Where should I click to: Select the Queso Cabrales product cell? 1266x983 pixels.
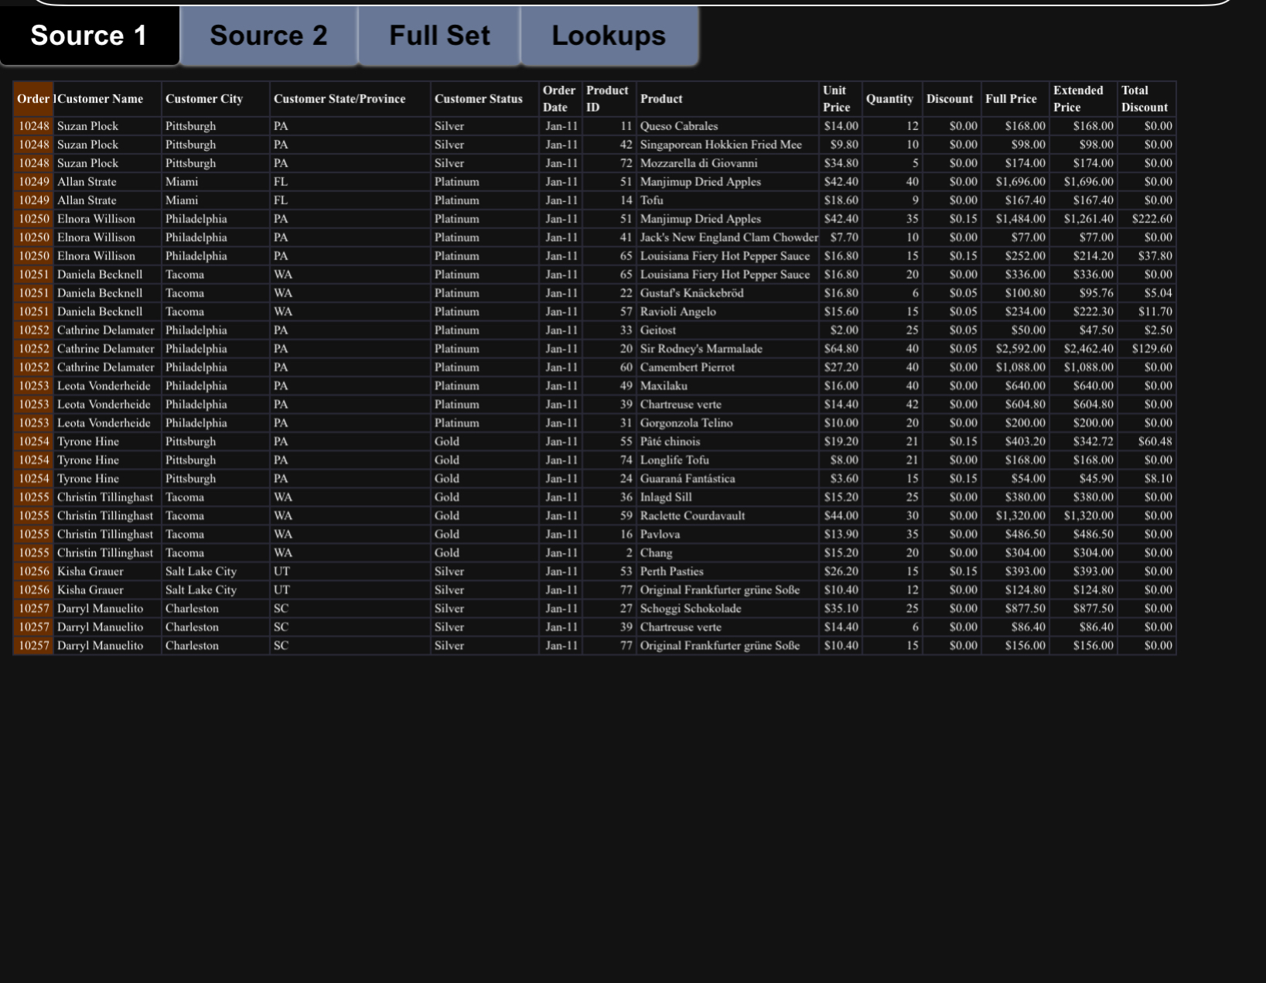(728, 126)
